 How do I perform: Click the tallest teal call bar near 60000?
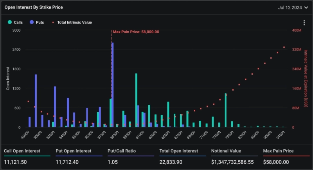[136, 100]
